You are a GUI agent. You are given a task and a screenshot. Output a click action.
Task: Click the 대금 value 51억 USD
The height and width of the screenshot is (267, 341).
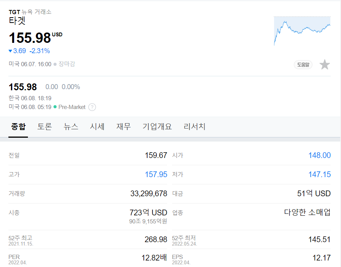pyautogui.click(x=314, y=194)
